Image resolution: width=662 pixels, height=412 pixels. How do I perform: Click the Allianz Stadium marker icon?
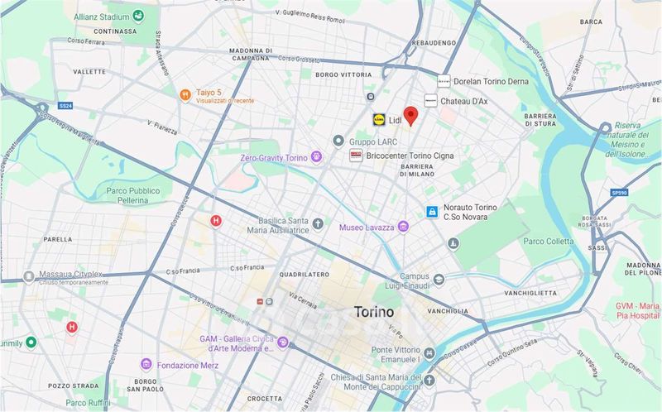pos(138,17)
